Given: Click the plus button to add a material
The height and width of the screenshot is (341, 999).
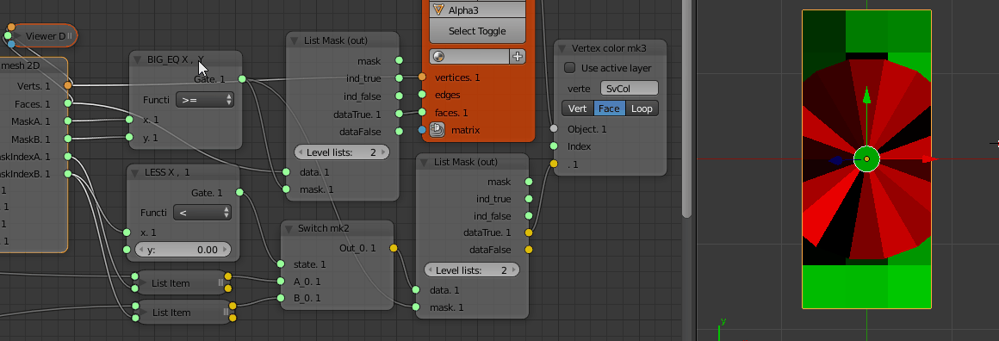Looking at the screenshot, I should point(518,57).
